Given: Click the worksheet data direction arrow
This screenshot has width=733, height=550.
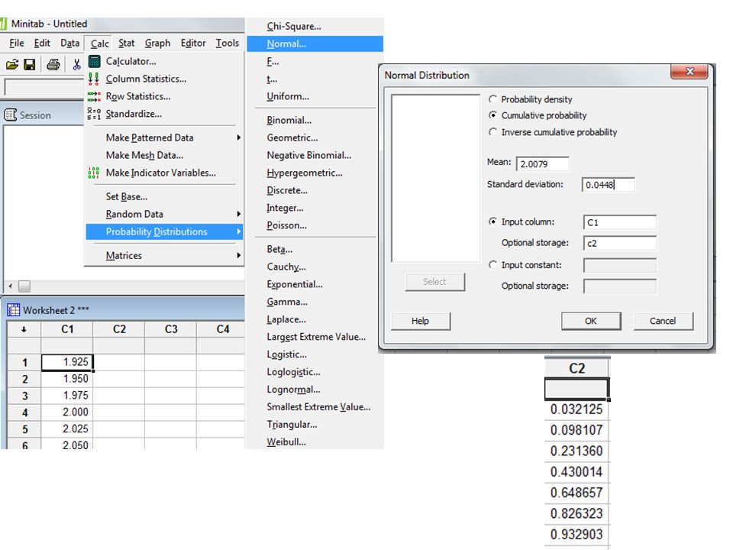Looking at the screenshot, I should [24, 329].
